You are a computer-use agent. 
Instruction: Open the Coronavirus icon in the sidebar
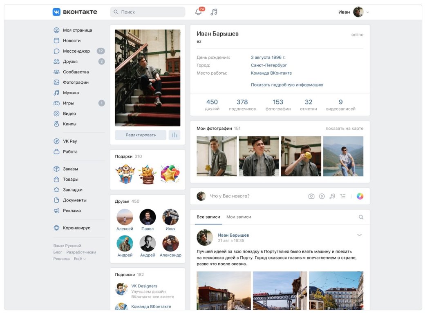[x=56, y=228]
